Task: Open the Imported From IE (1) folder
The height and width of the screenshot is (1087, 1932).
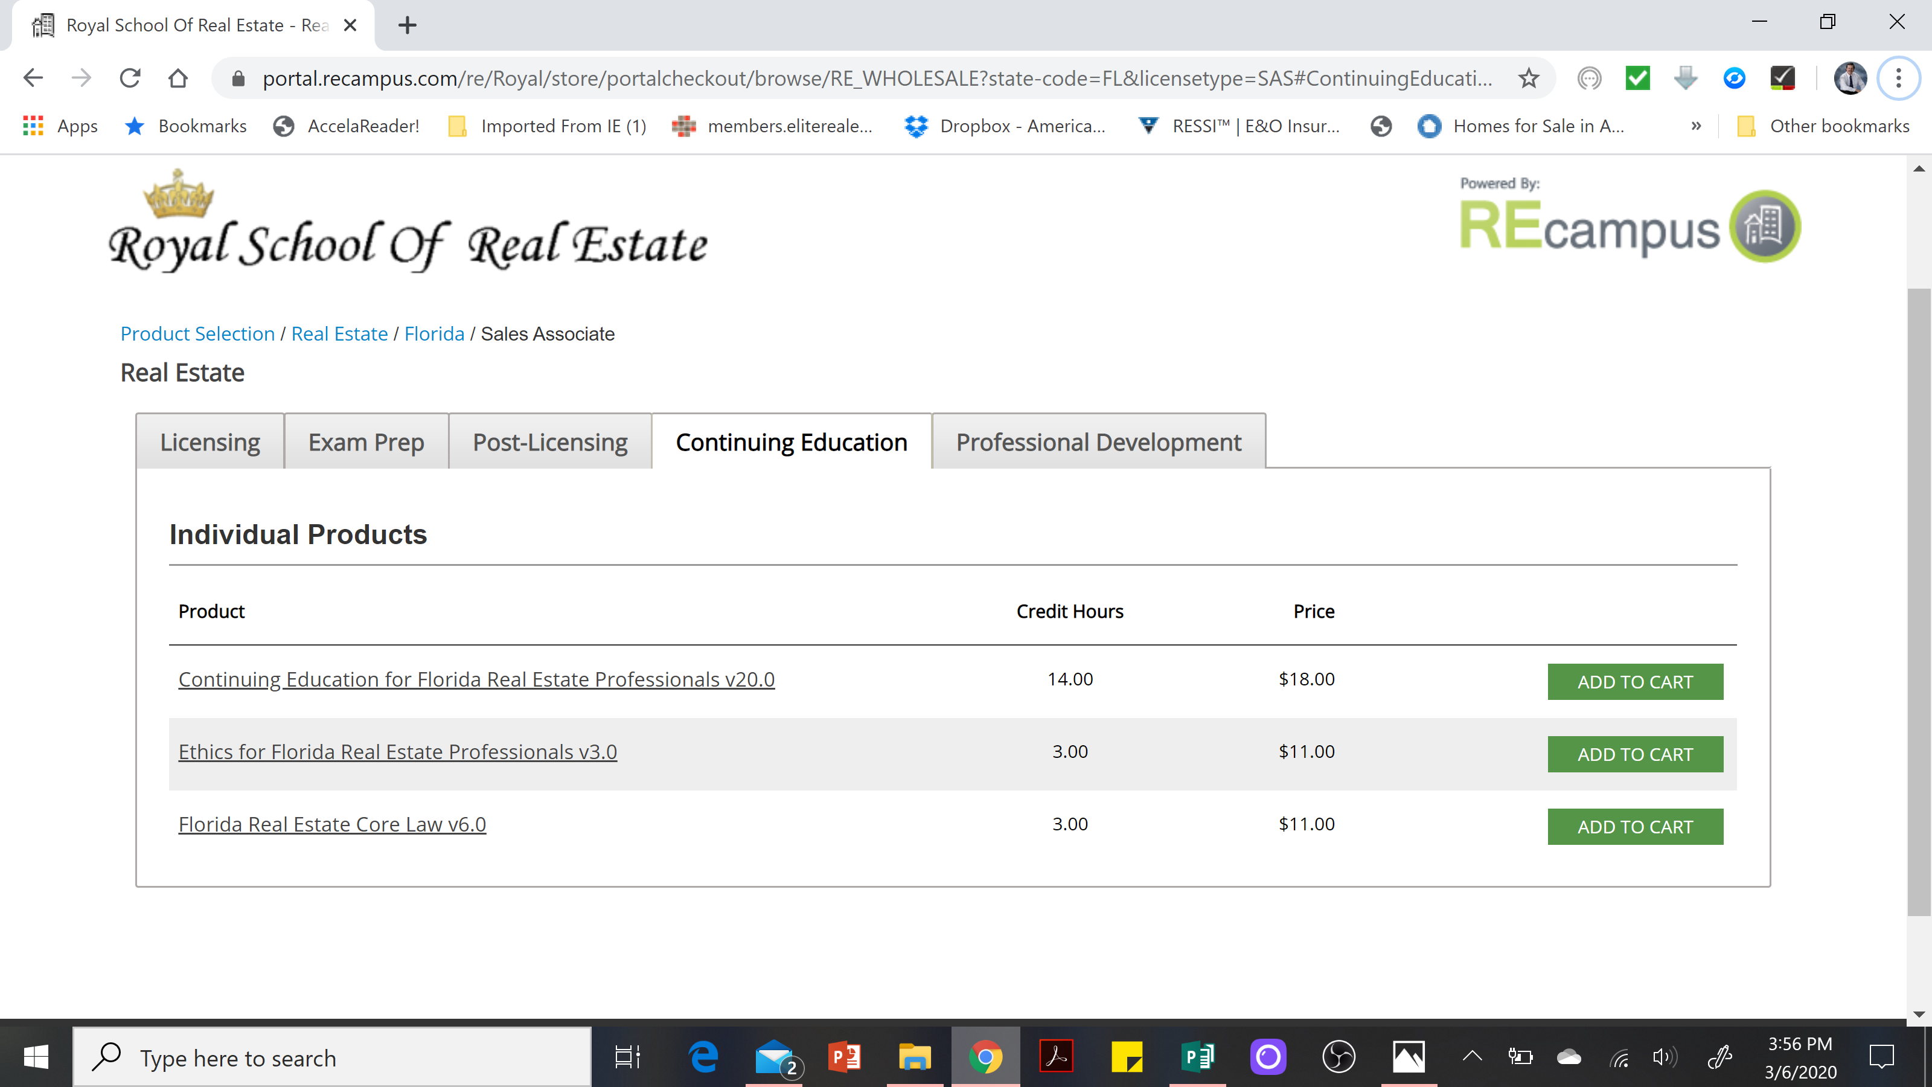Action: tap(548, 126)
